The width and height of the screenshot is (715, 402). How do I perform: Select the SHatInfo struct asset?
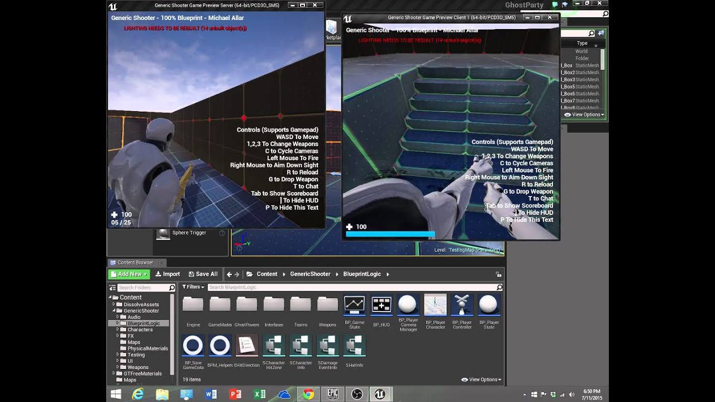tap(354, 351)
